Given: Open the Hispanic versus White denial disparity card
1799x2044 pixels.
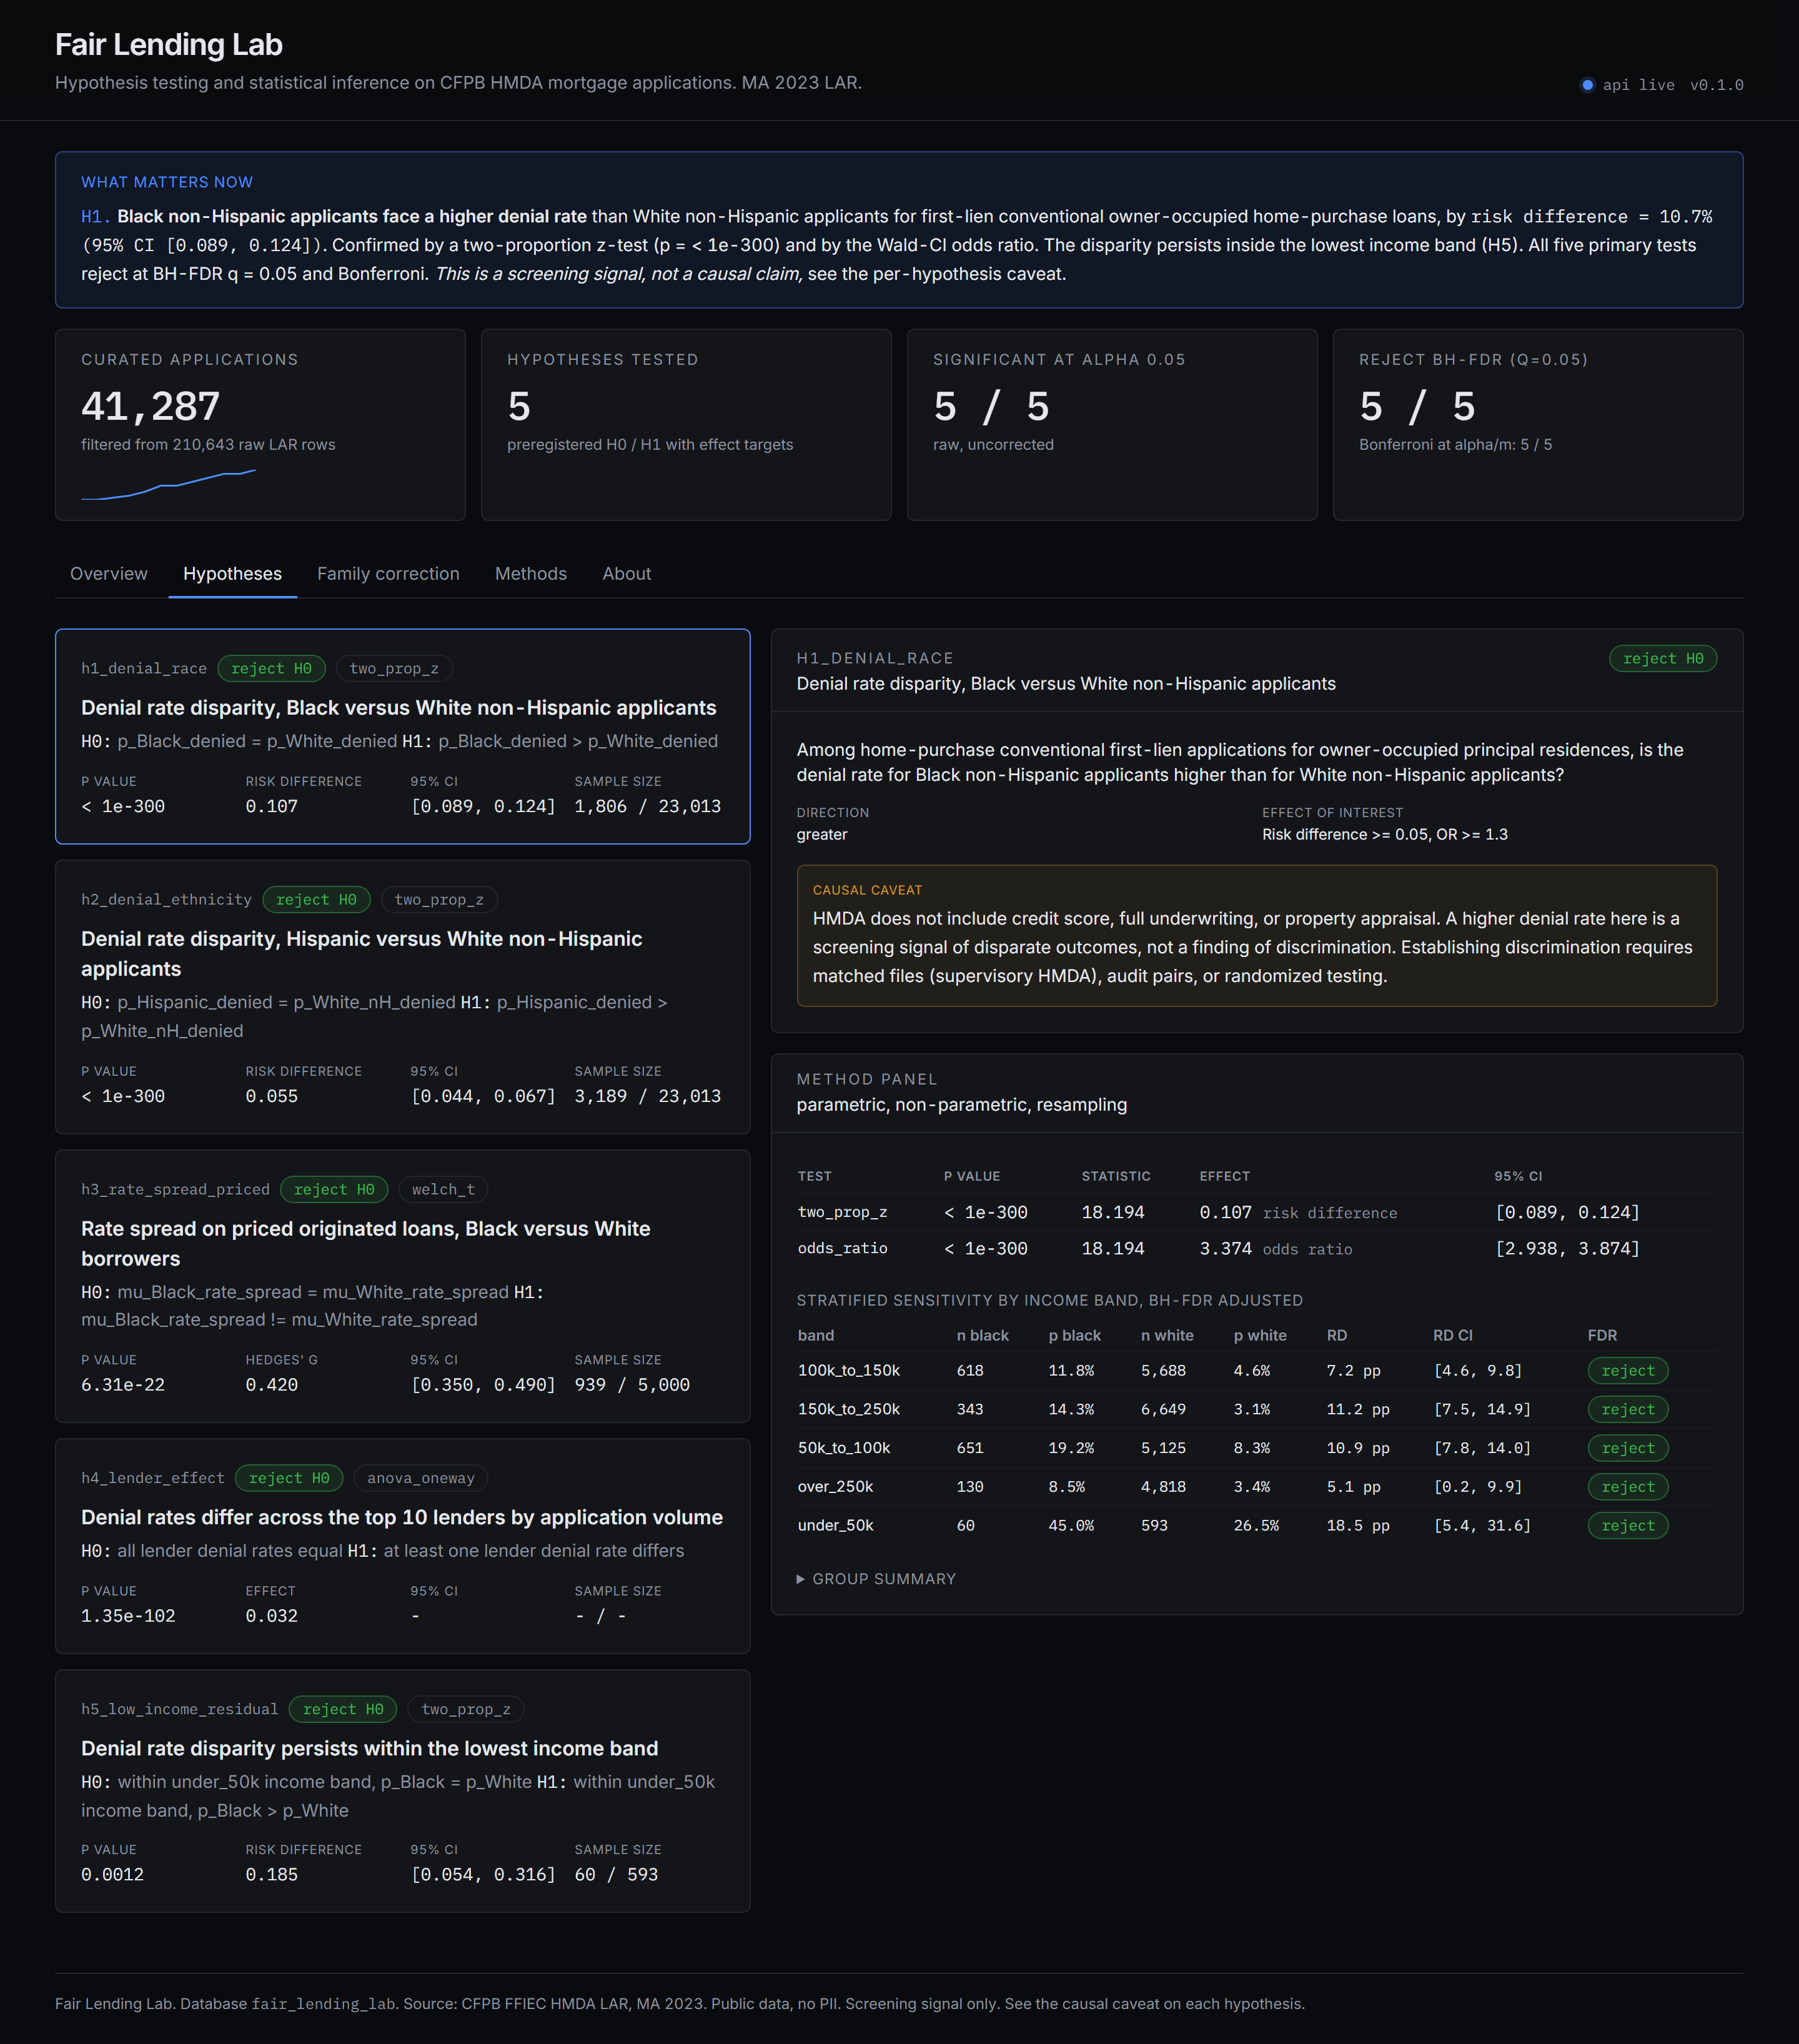Looking at the screenshot, I should [402, 997].
